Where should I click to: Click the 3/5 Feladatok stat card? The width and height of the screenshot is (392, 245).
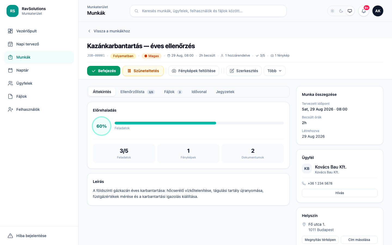click(x=124, y=154)
